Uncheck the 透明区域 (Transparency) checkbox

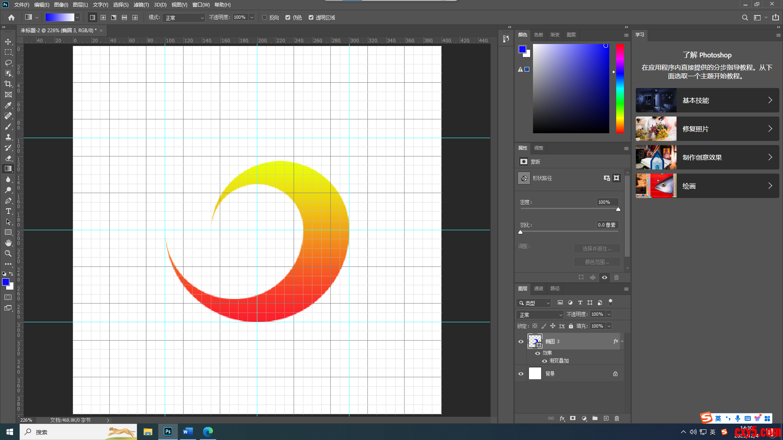point(311,18)
